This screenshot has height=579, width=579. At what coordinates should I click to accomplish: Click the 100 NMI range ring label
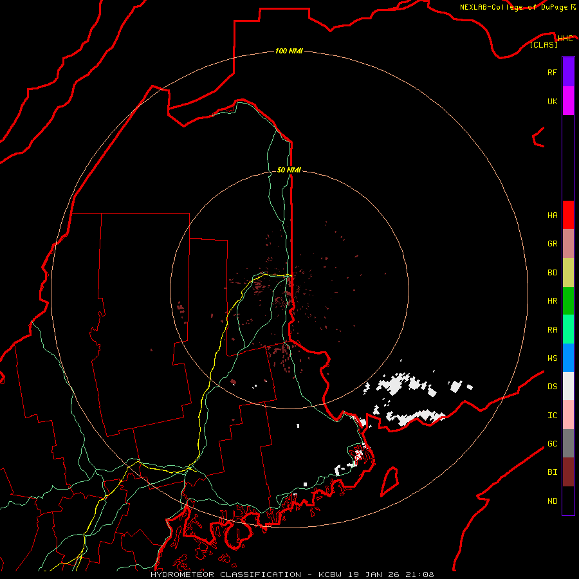[x=289, y=51]
